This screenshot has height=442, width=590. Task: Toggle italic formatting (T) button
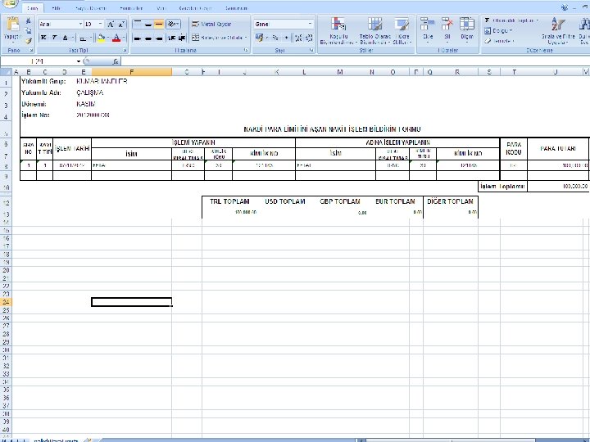(x=54, y=37)
